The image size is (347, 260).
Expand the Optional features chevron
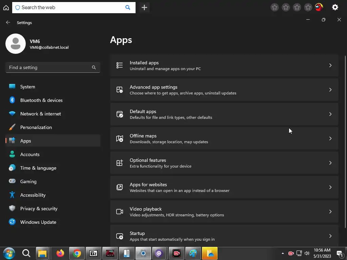[x=330, y=163]
